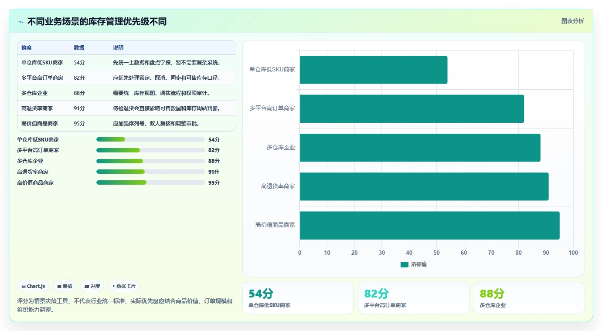Image resolution: width=602 pixels, height=331 pixels.
Task: Click the chart bar for 高价值商品商家
Action: (430, 225)
